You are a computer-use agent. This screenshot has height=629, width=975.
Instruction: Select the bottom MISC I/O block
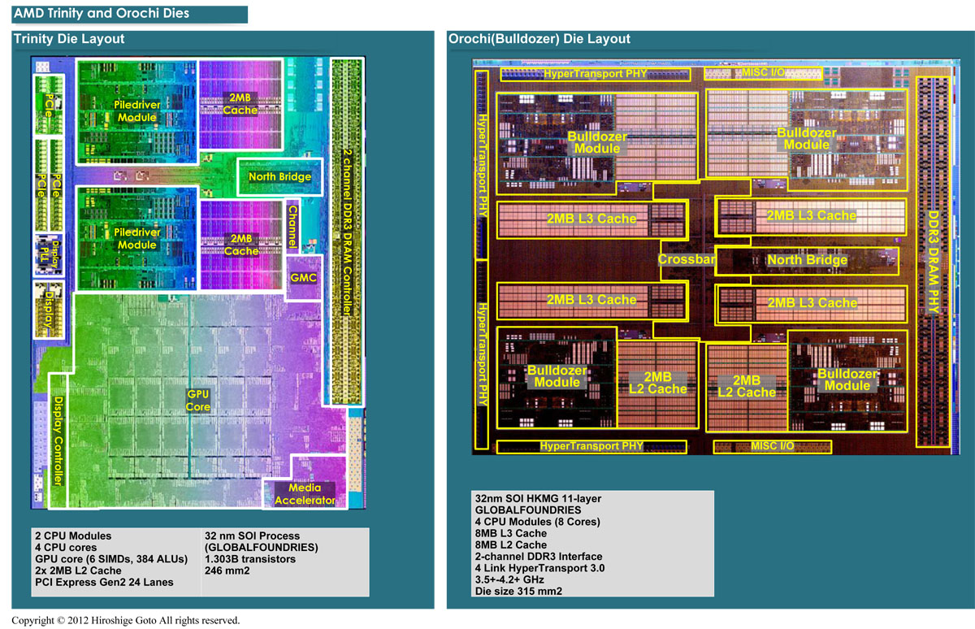pyautogui.click(x=772, y=446)
